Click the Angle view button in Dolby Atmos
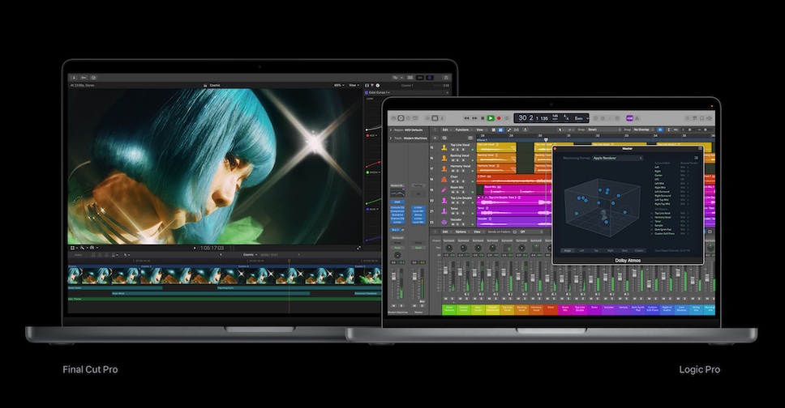The width and height of the screenshot is (785, 408). coord(568,250)
